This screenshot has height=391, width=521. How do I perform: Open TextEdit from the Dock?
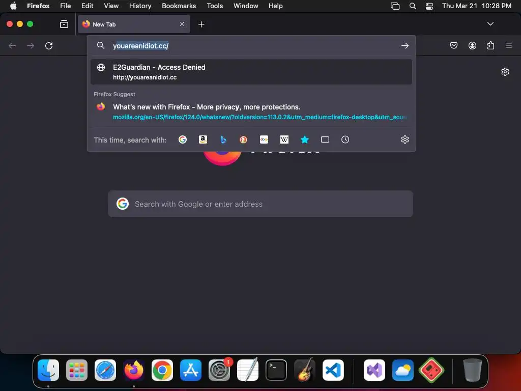pyautogui.click(x=248, y=370)
